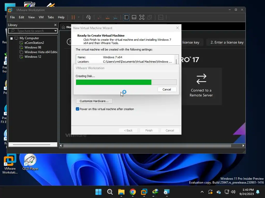265x198 pixels.
Task: Click VMware Workstation taskbar icon
Action: [x=144, y=192]
